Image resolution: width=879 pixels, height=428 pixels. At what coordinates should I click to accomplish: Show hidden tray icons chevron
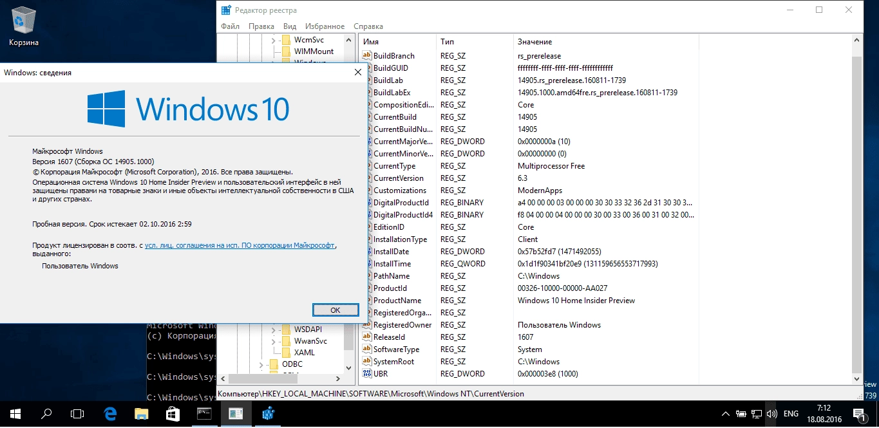[726, 414]
